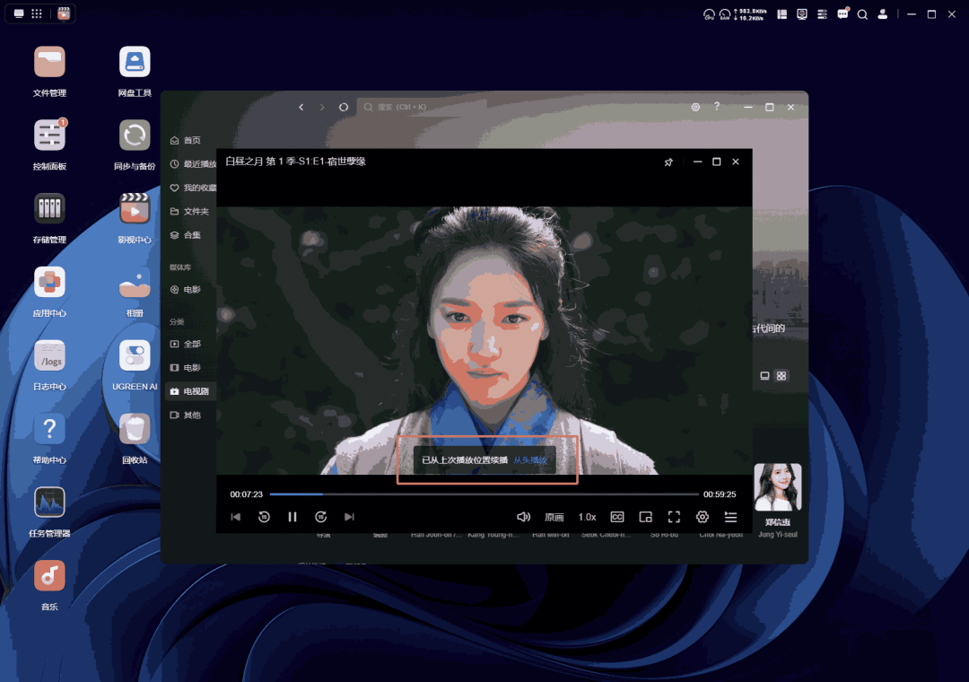This screenshot has height=682, width=969.
Task: Open global search in top bar
Action: click(863, 14)
